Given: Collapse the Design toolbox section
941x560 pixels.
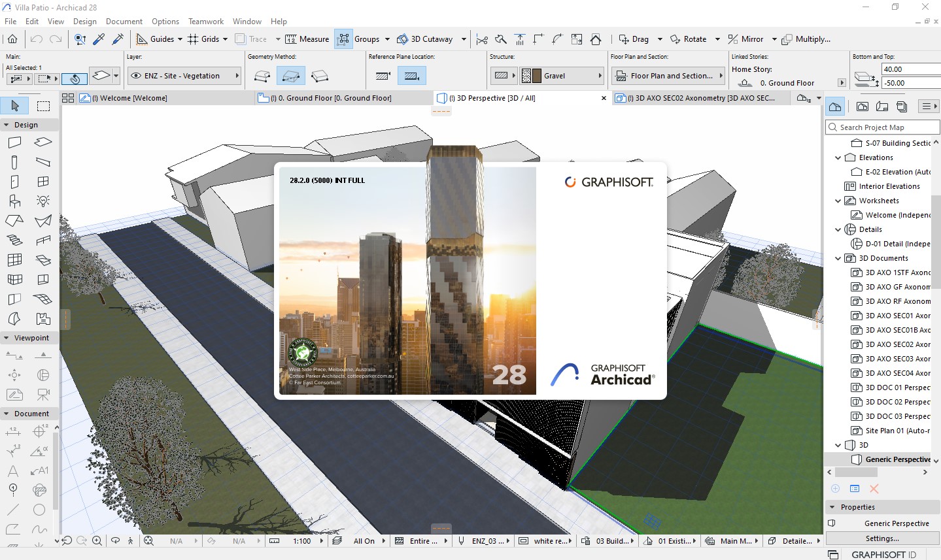Looking at the screenshot, I should [7, 125].
